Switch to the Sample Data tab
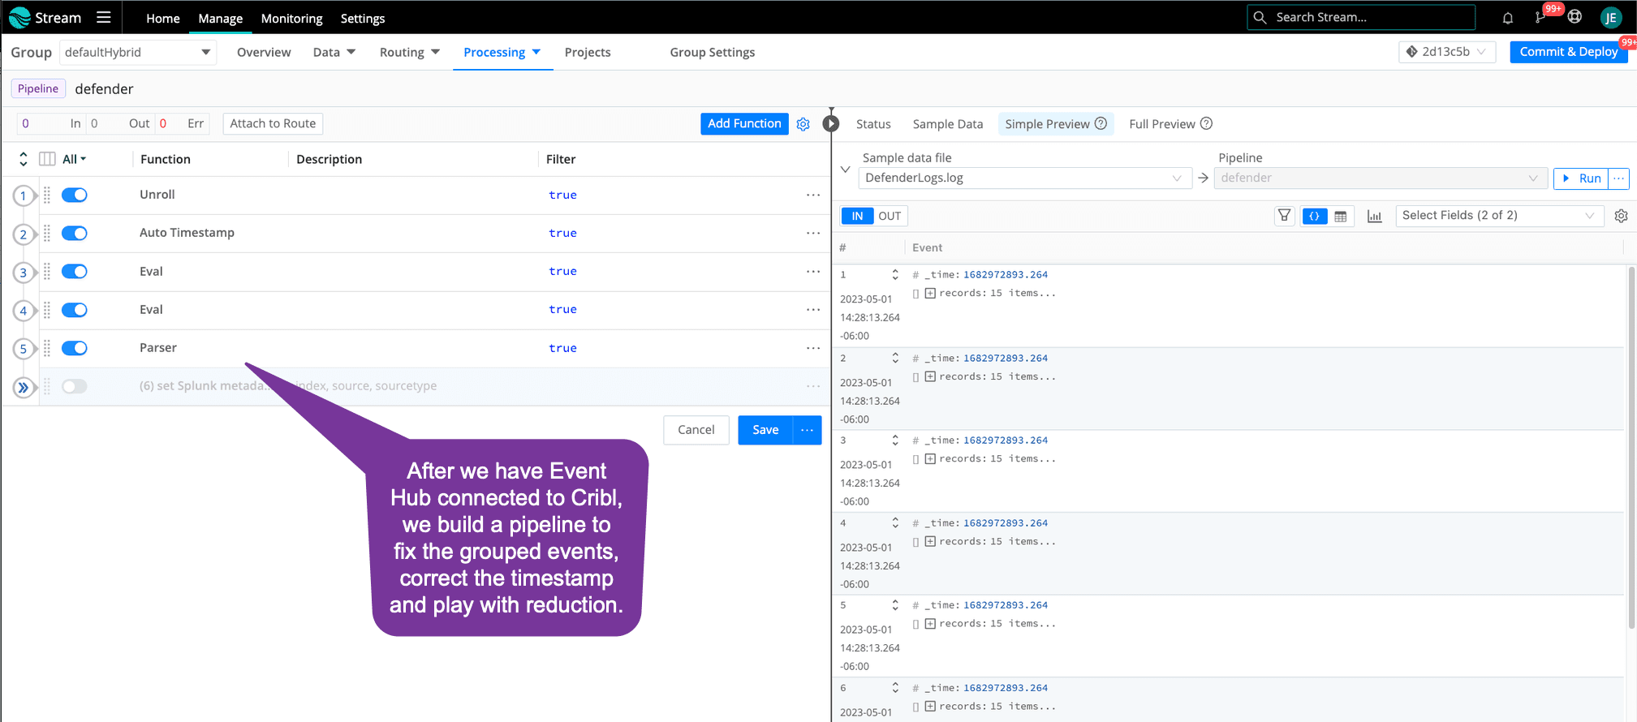 [947, 124]
